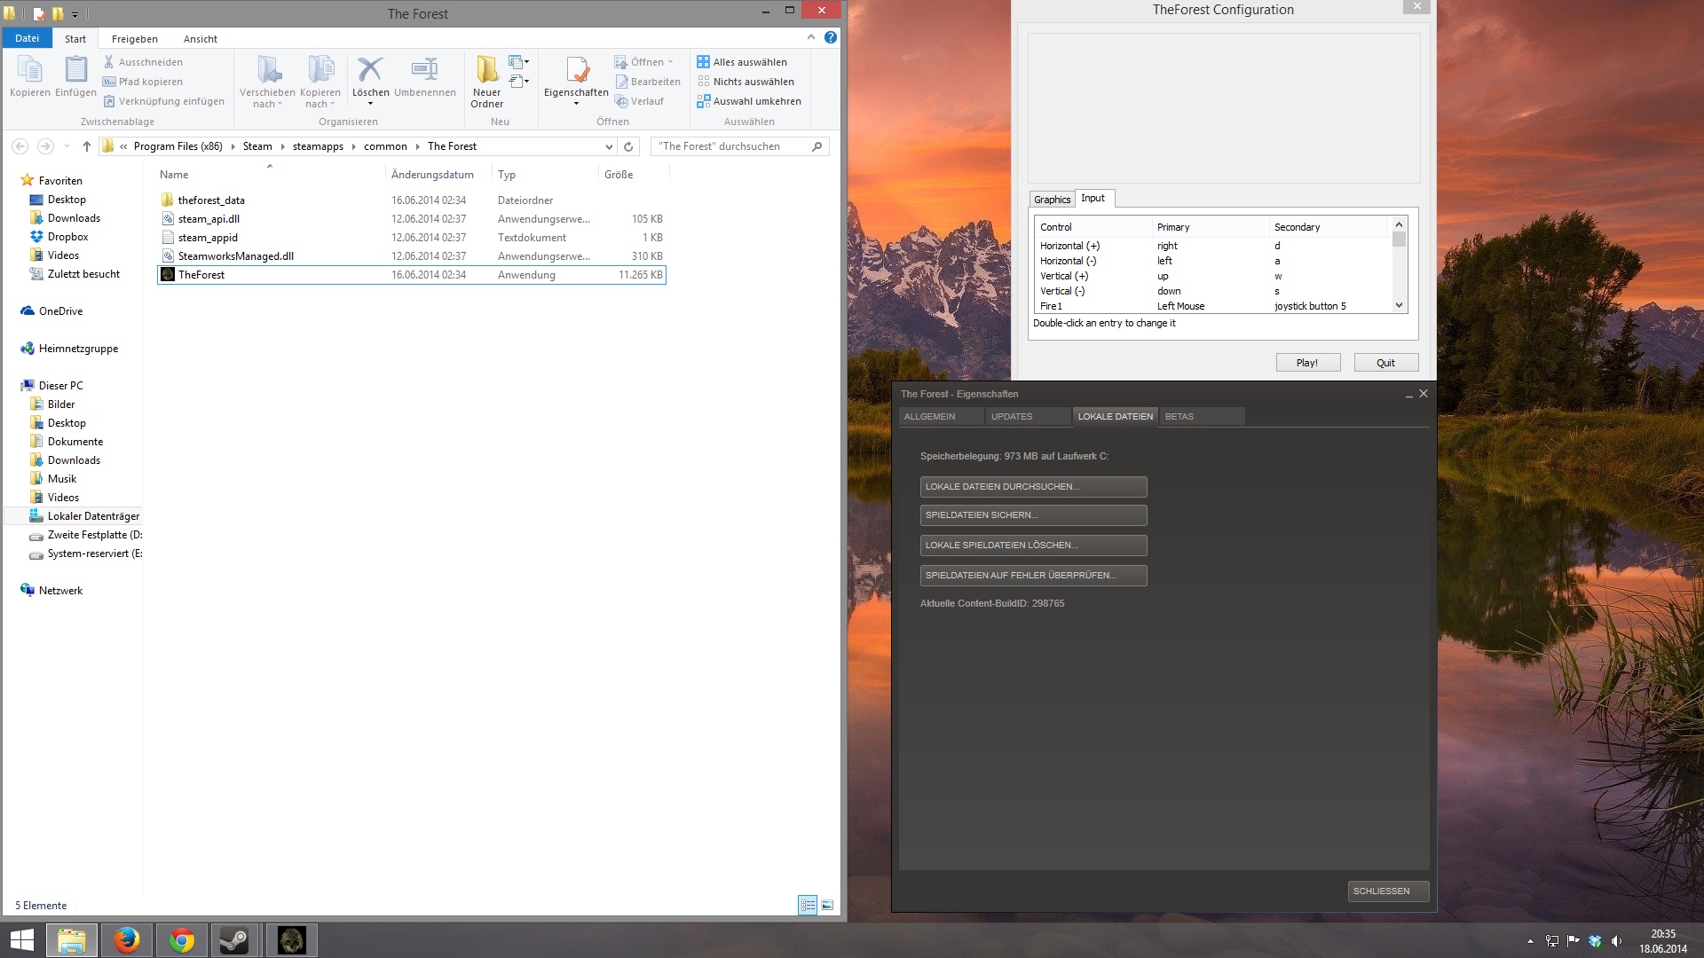Open the Verschieben nach dropdown

[x=267, y=98]
